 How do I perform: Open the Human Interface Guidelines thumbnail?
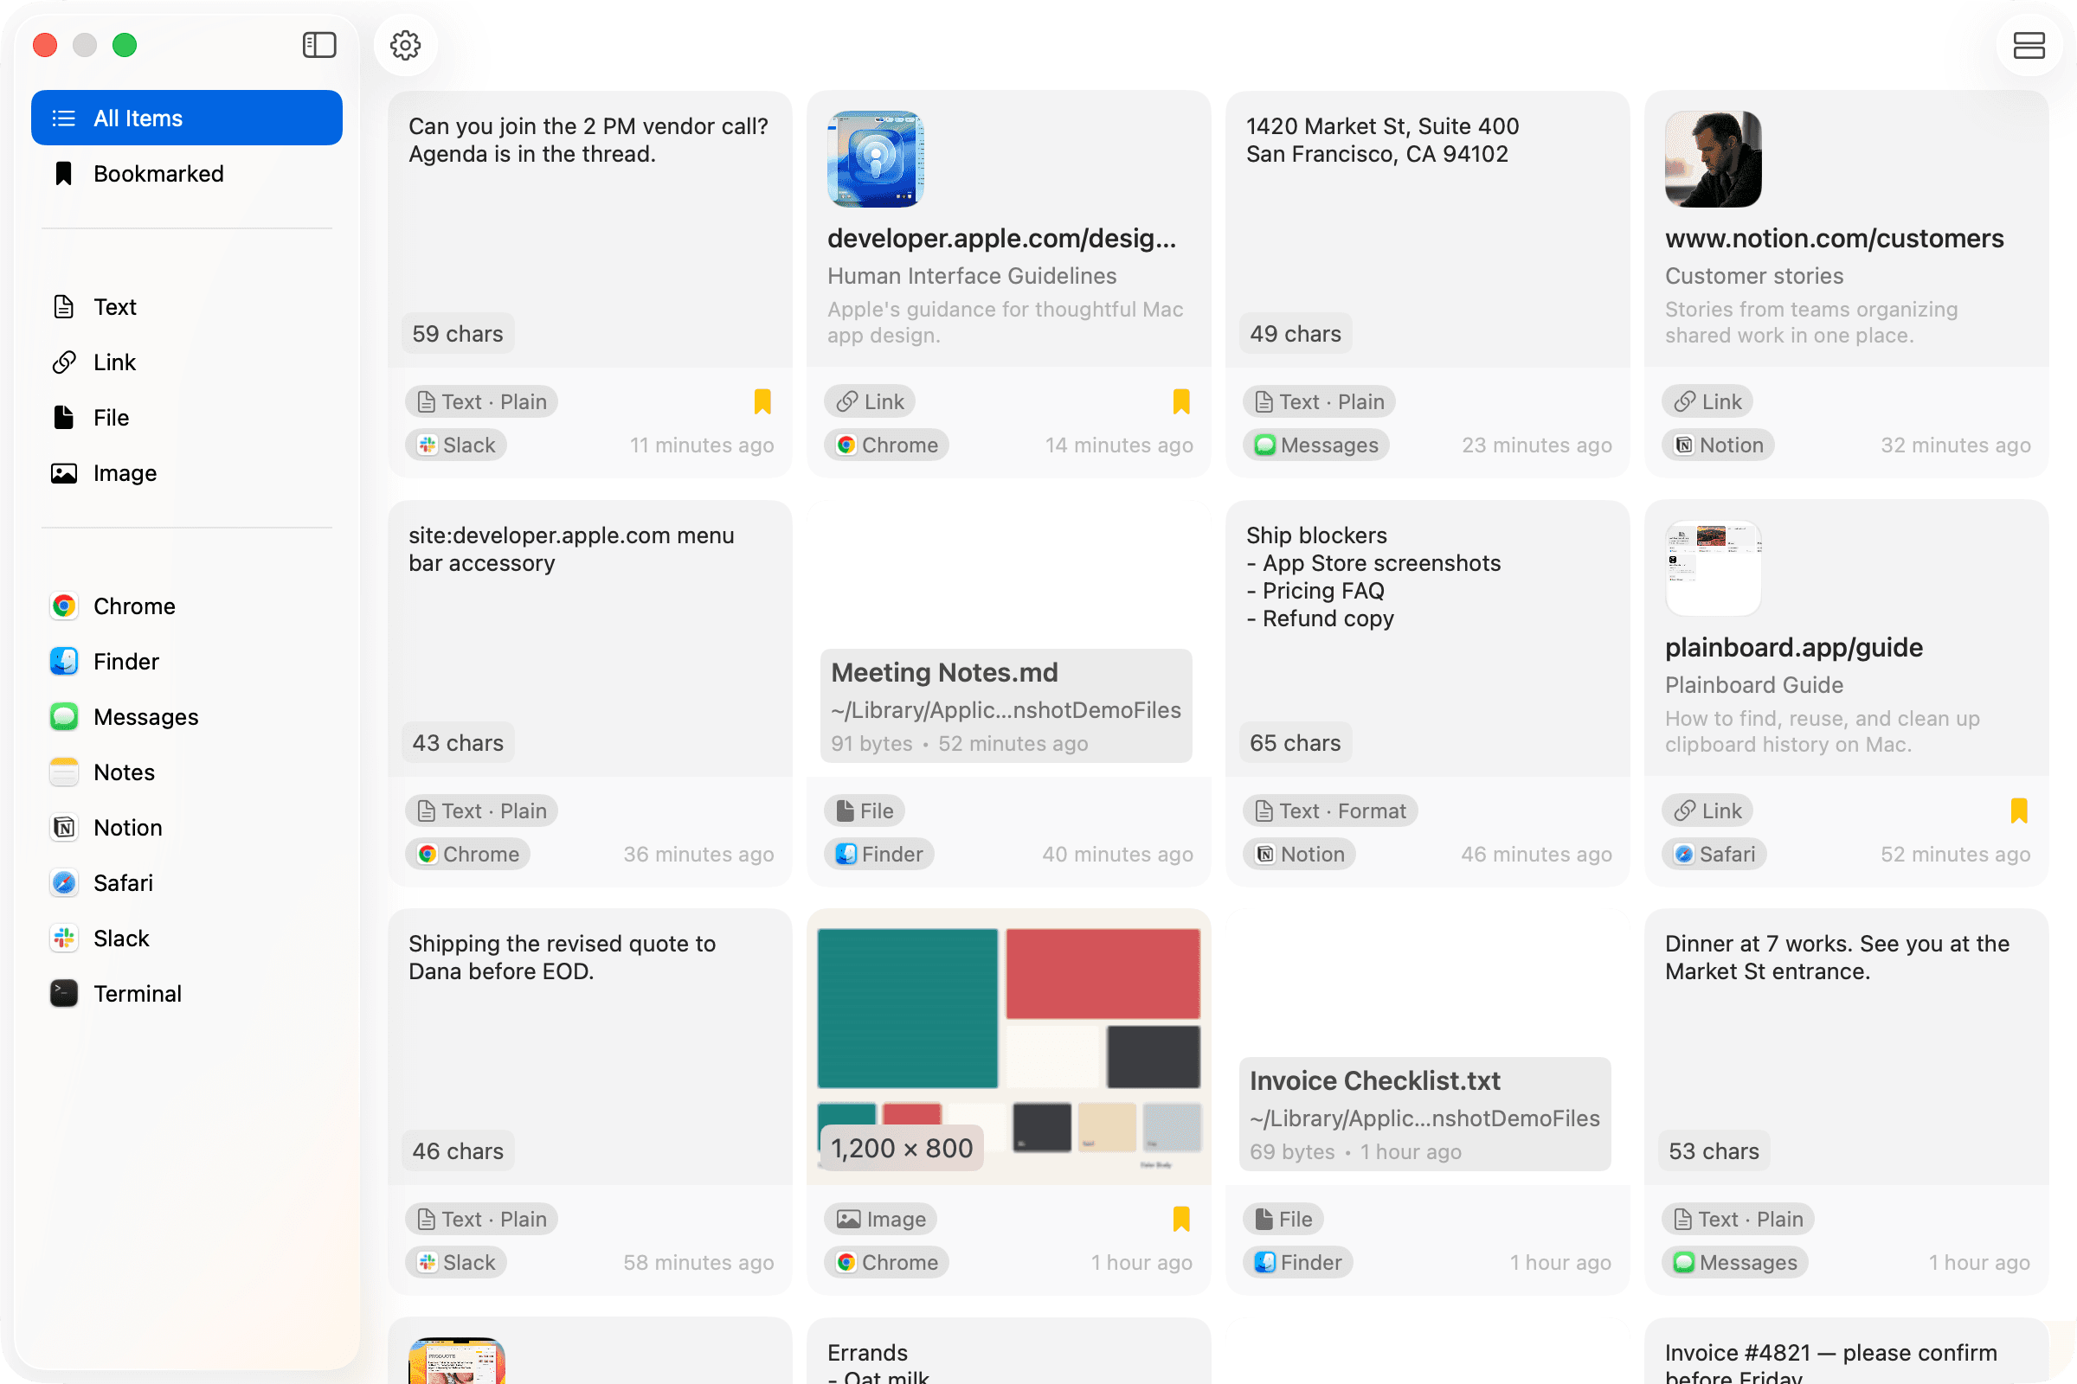(875, 159)
